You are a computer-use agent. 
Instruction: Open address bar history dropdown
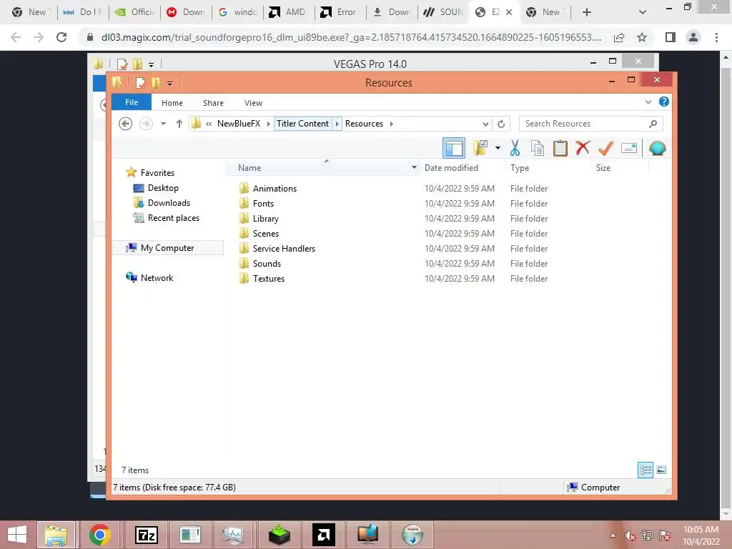coord(485,124)
